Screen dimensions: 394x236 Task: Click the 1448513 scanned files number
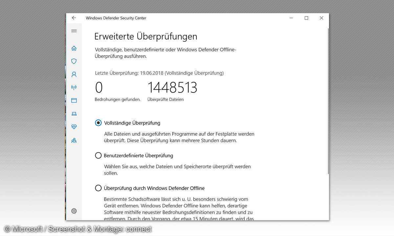click(172, 88)
